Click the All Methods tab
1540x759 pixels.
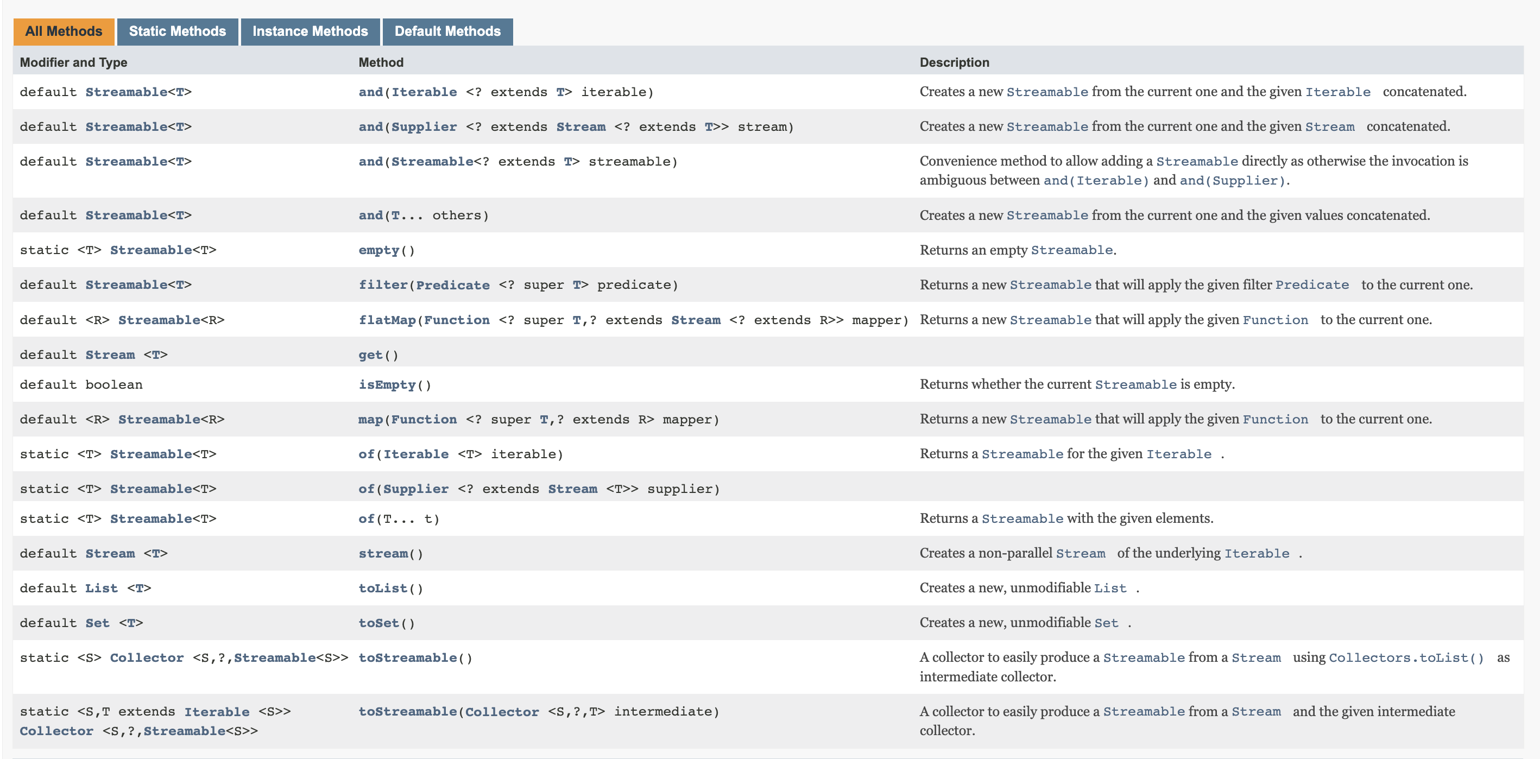coord(64,31)
